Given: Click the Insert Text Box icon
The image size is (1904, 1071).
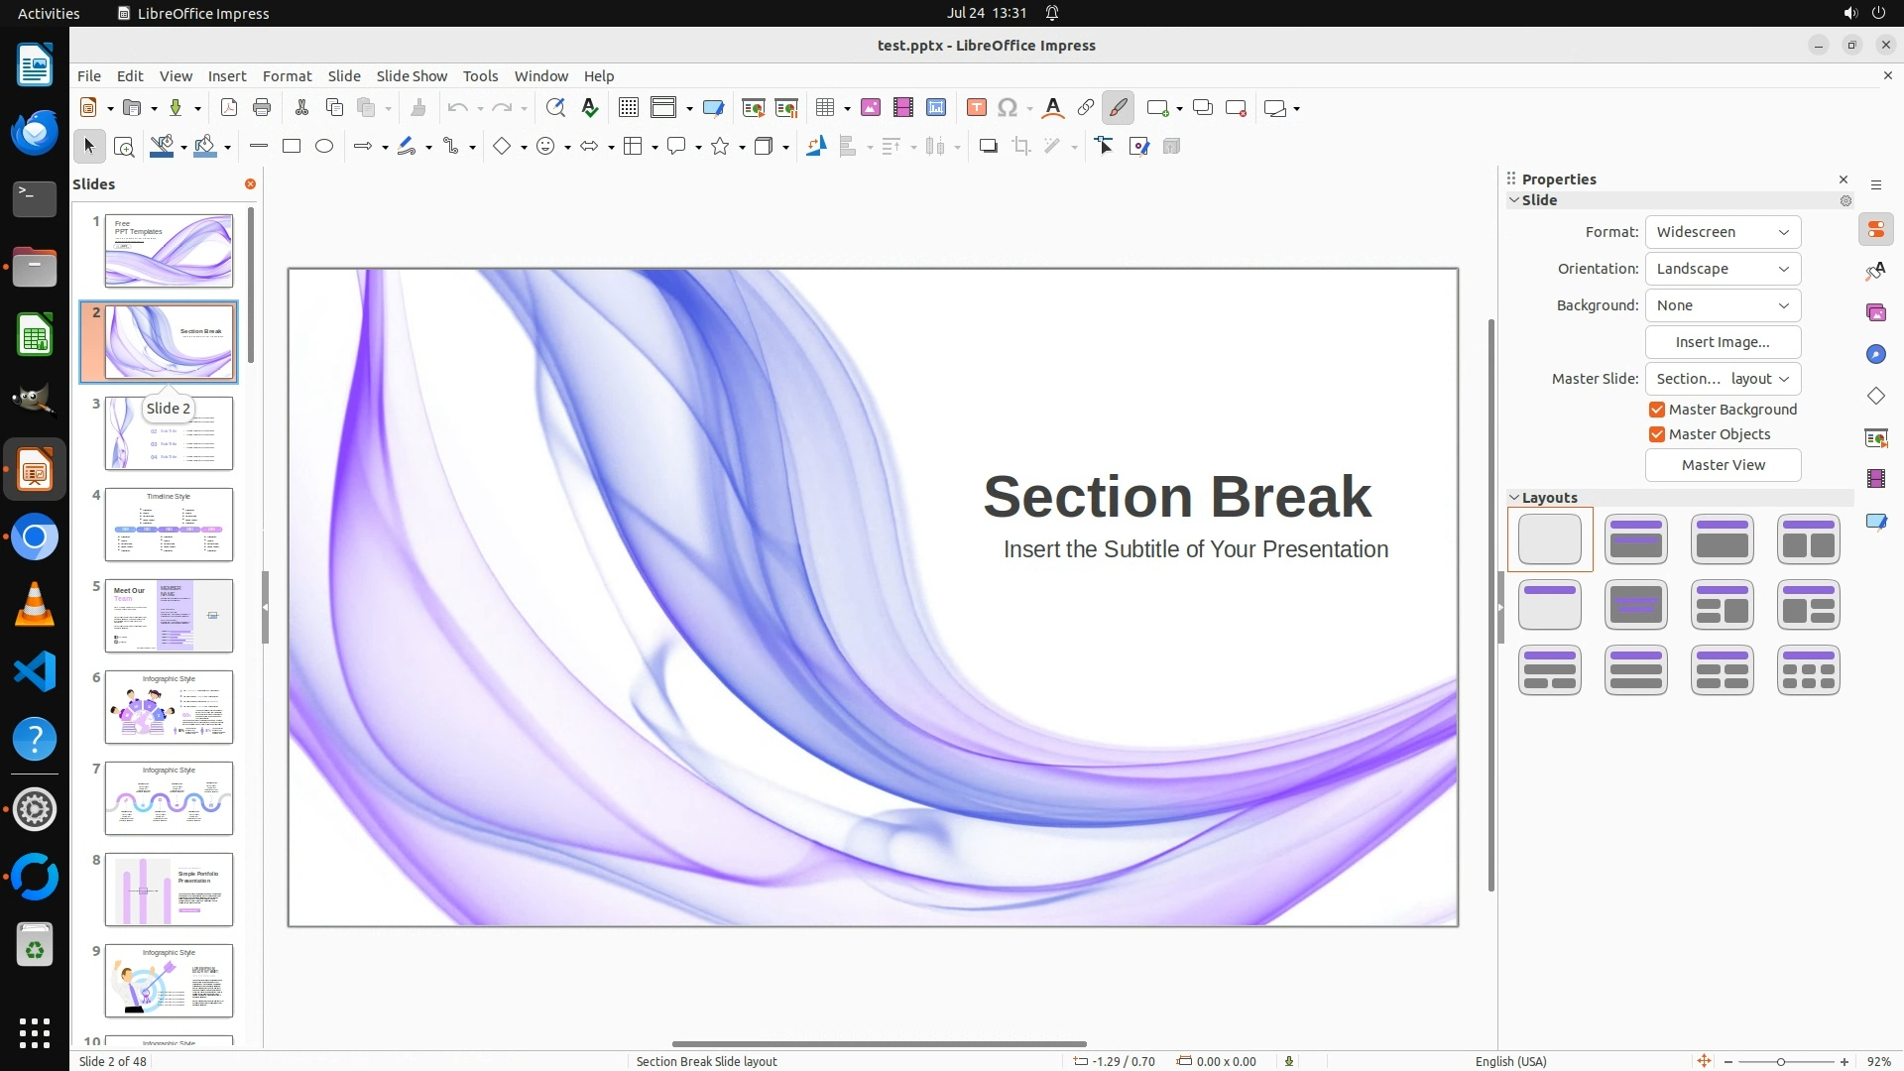Looking at the screenshot, I should [976, 108].
